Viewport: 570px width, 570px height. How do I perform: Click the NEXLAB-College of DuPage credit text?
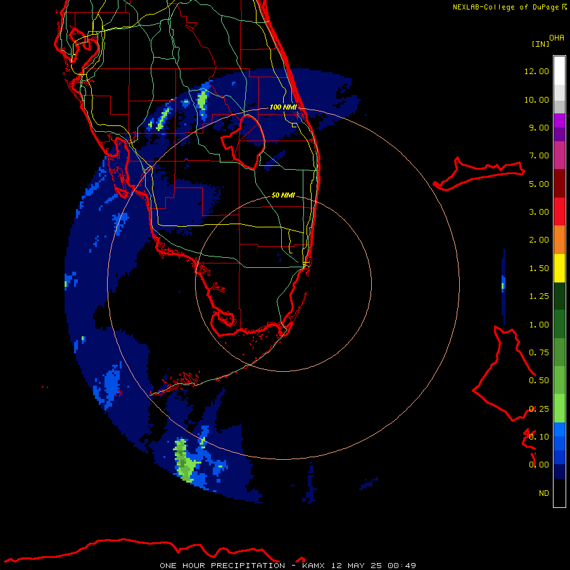(x=509, y=7)
